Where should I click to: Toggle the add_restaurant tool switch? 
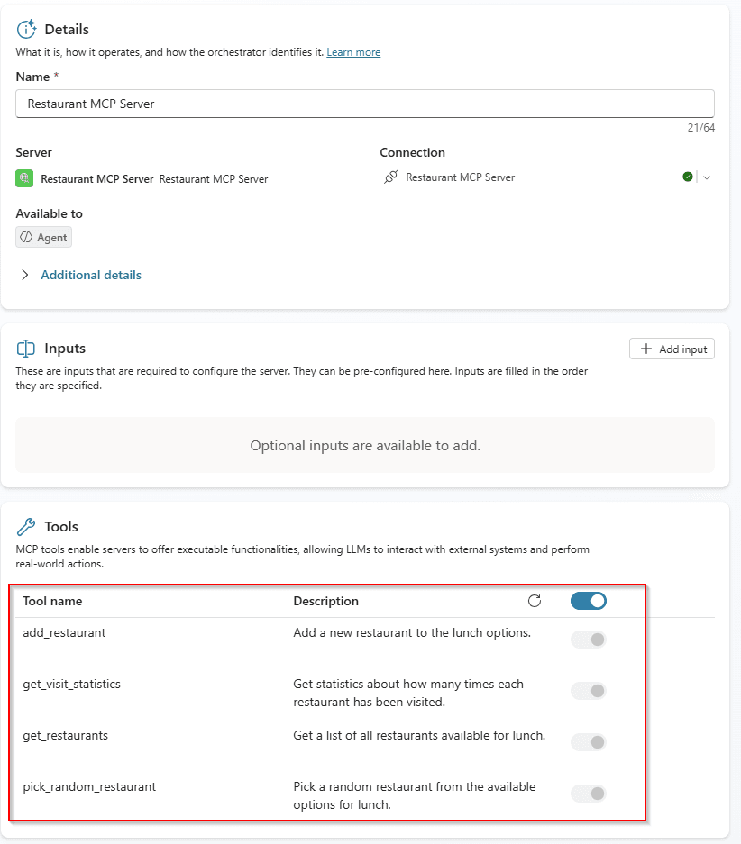click(589, 640)
